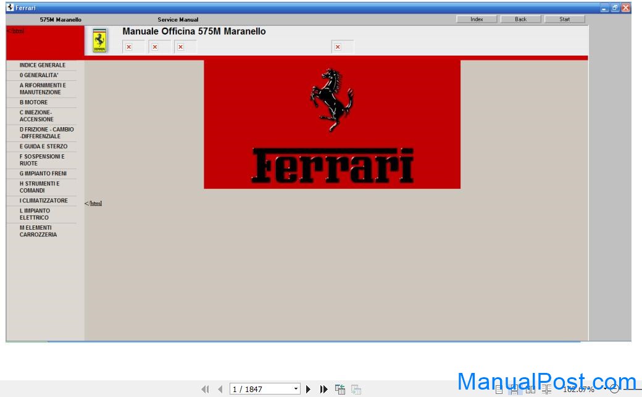The height and width of the screenshot is (397, 642).
Task: Open H STRUMENTI E COMANDI
Action: point(40,187)
